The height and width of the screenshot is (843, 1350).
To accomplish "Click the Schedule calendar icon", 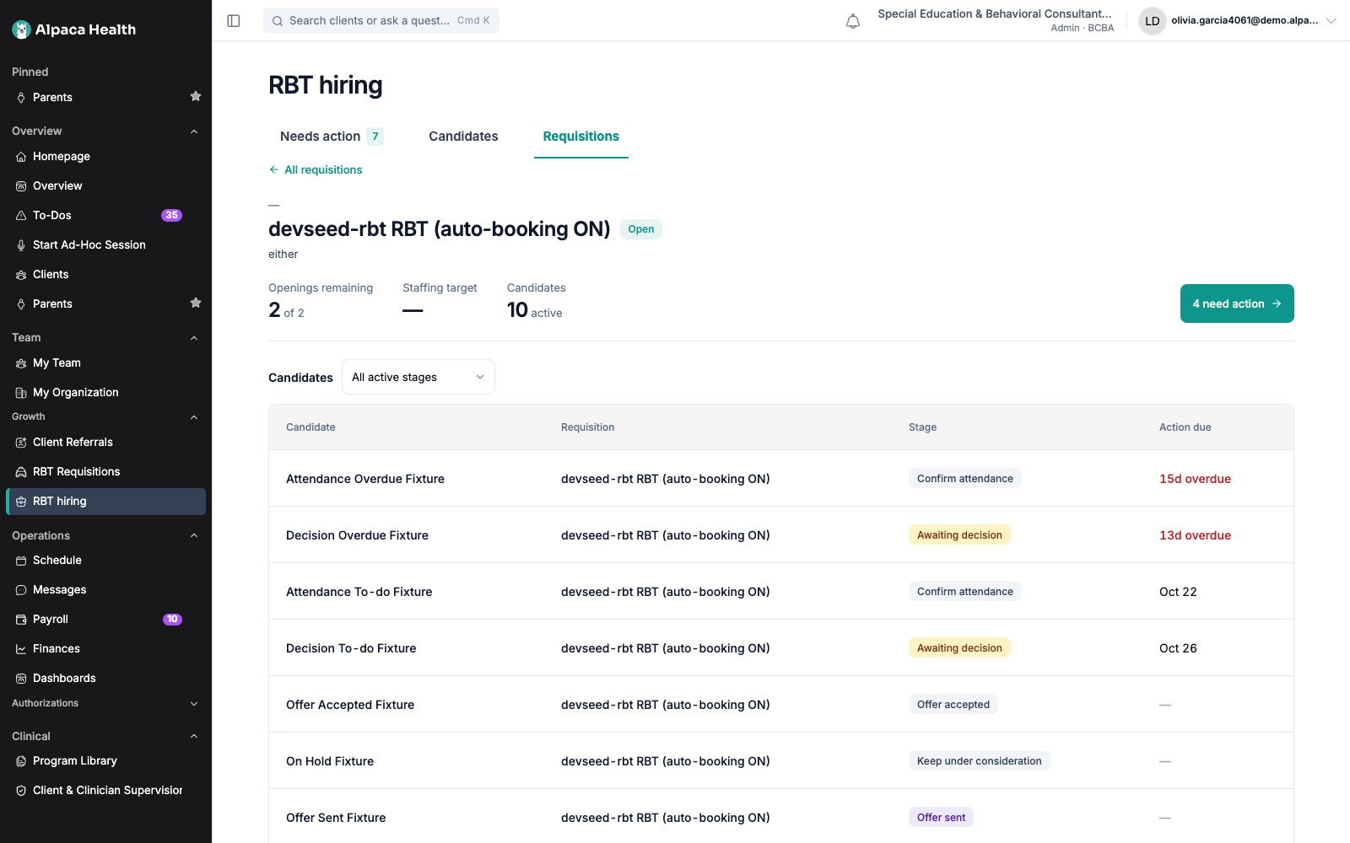I will tap(21, 561).
